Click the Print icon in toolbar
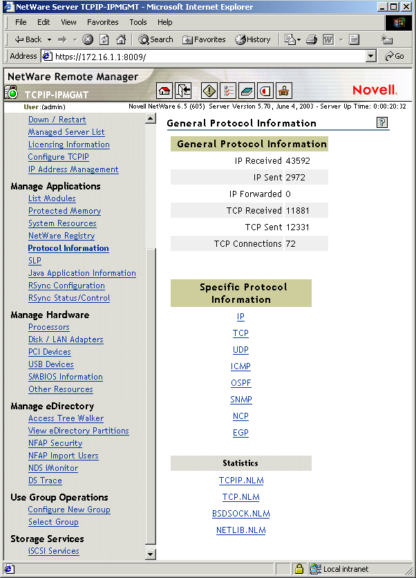 coord(312,39)
